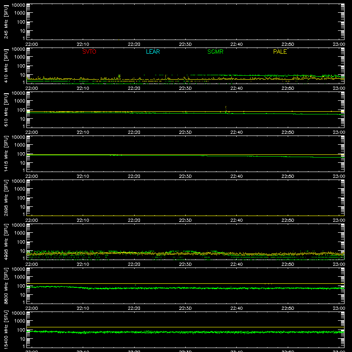This screenshot has height=352, width=352.
Task: Click the red SVTO station label
Action: (x=89, y=51)
